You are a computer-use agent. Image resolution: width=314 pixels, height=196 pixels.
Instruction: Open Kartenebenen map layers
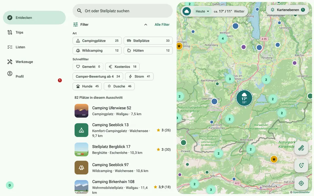(x=288, y=10)
